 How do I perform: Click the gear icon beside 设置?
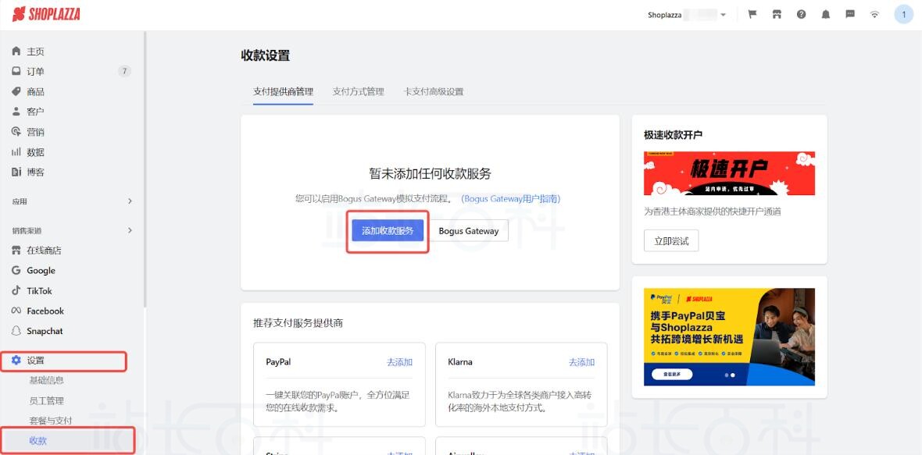[x=16, y=360]
